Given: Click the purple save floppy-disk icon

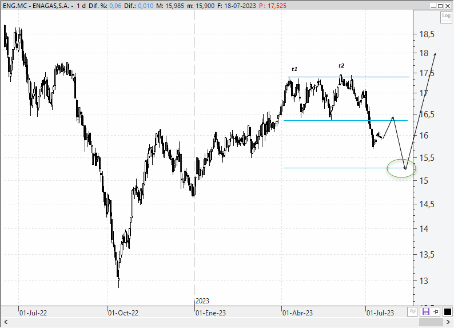Looking at the screenshot, I should click(x=426, y=312).
